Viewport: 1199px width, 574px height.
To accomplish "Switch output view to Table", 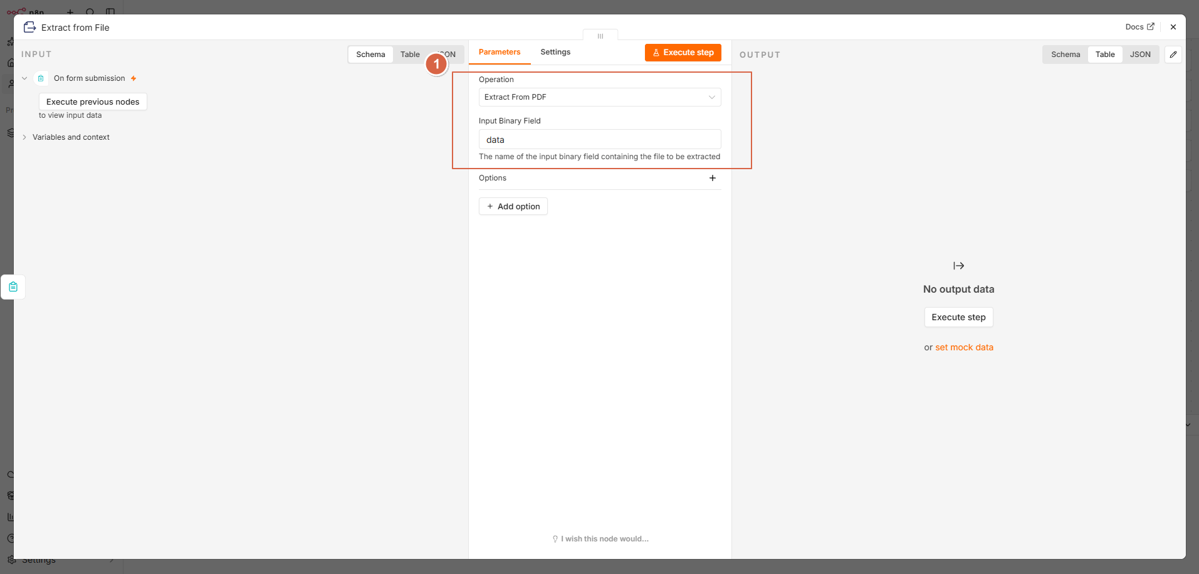I will coord(1105,55).
